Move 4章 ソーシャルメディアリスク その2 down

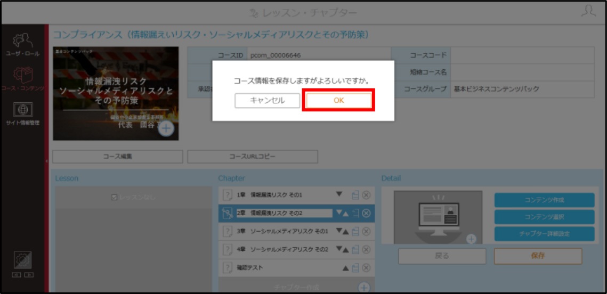pyautogui.click(x=339, y=249)
